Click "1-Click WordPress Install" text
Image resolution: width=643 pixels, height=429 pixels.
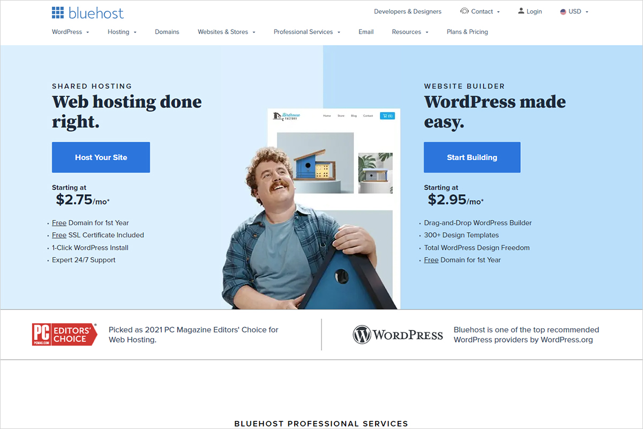[x=90, y=248]
